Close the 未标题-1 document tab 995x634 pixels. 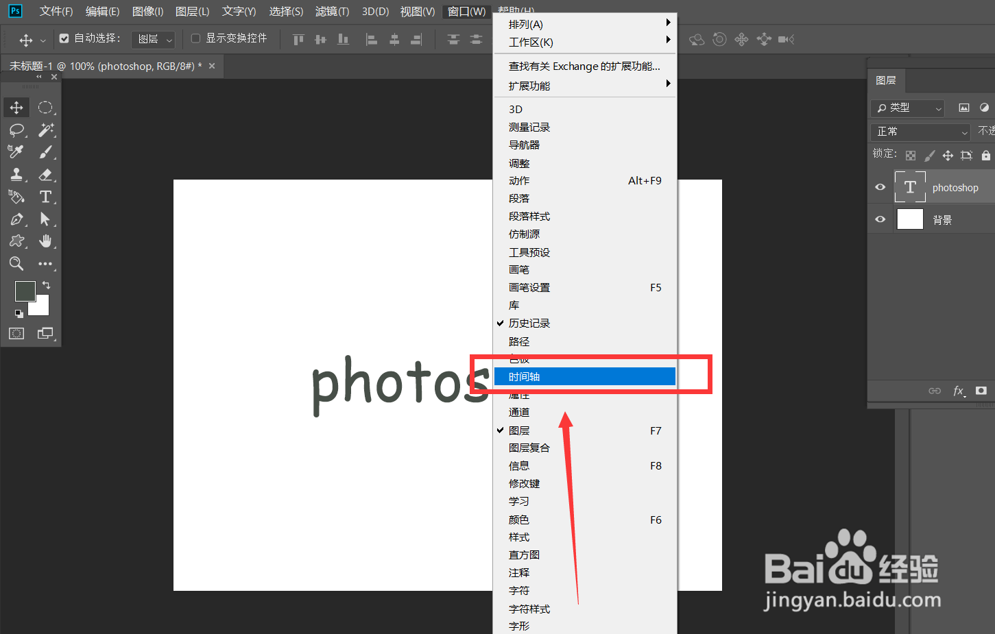[x=212, y=66]
